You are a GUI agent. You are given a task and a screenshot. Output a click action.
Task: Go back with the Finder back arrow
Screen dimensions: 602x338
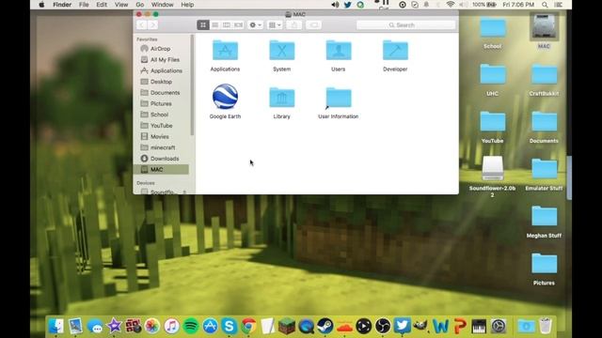142,25
